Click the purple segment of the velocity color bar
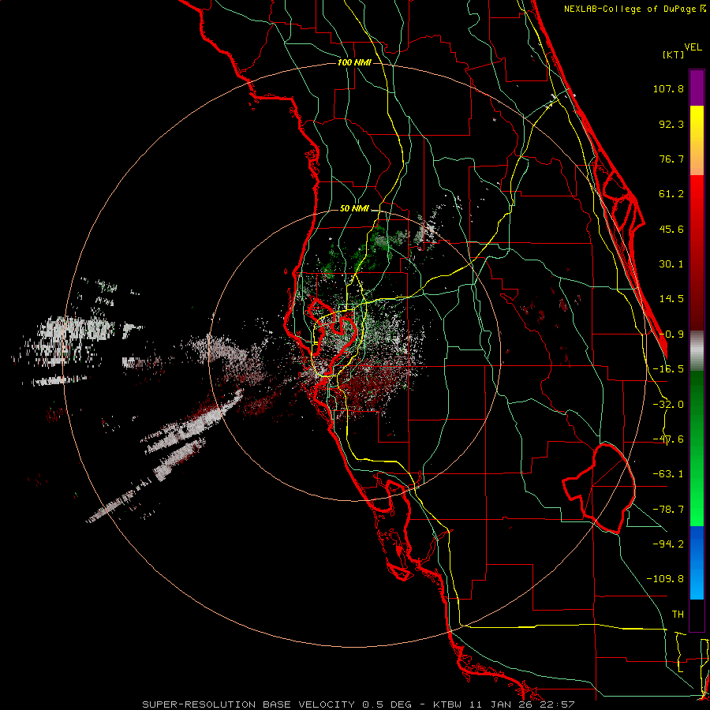 697,88
